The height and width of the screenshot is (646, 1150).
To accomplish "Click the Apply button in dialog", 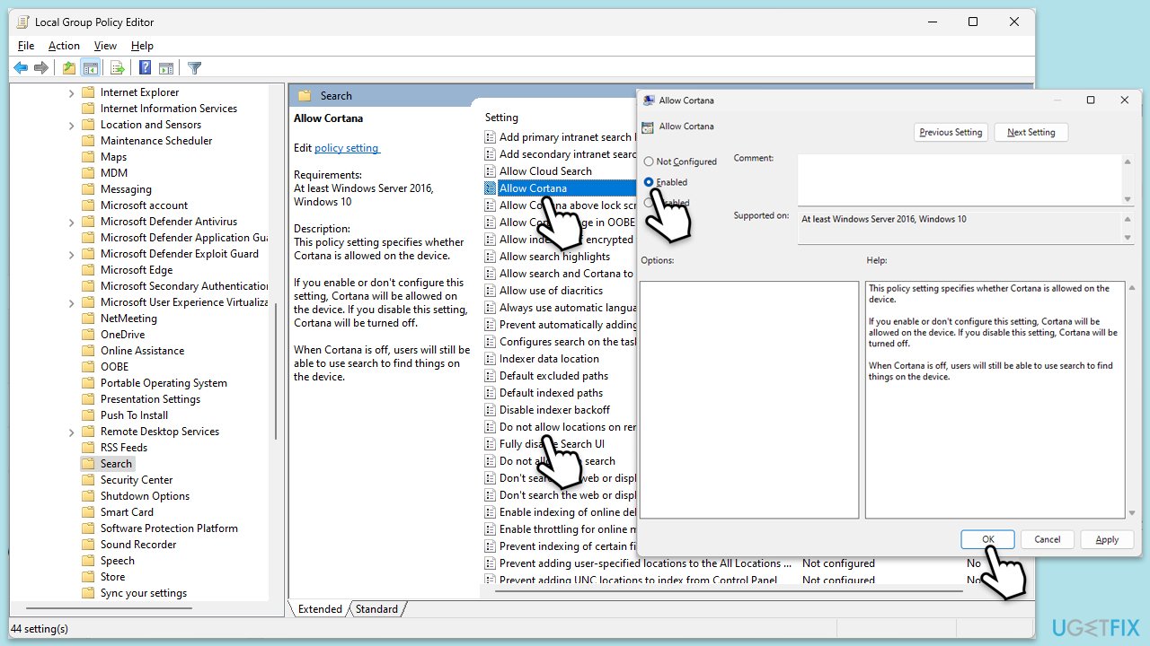I will (x=1107, y=539).
